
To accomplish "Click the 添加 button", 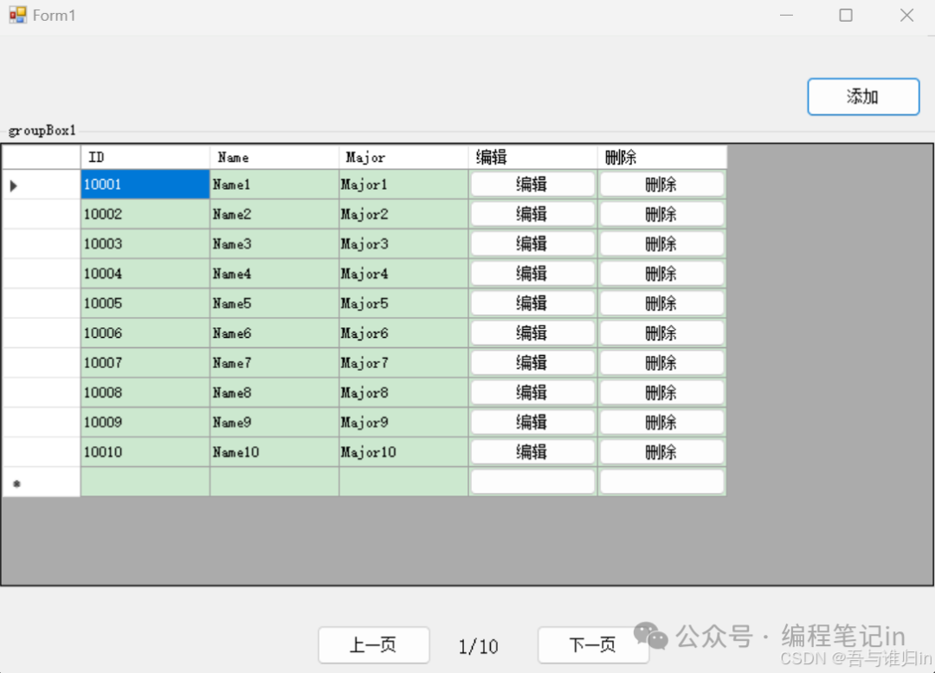I will (x=862, y=96).
